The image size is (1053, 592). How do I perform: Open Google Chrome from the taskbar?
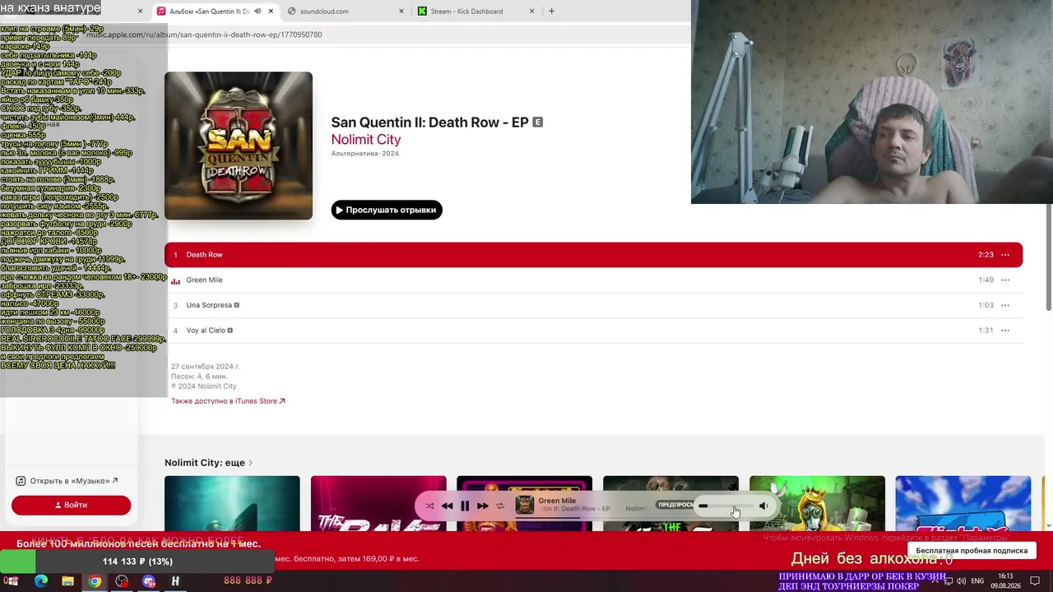(95, 581)
